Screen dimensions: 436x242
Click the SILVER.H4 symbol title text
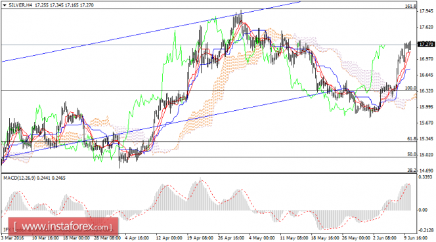[x=20, y=5]
